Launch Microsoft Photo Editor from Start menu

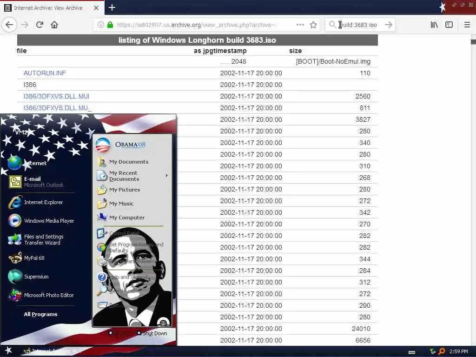tap(41, 295)
